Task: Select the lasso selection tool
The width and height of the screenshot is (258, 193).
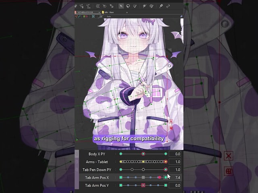Action: pyautogui.click(x=128, y=6)
